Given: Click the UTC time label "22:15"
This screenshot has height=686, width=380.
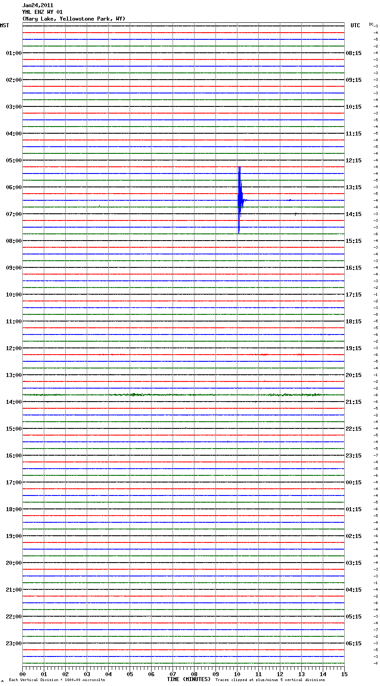Looking at the screenshot, I should click(354, 429).
